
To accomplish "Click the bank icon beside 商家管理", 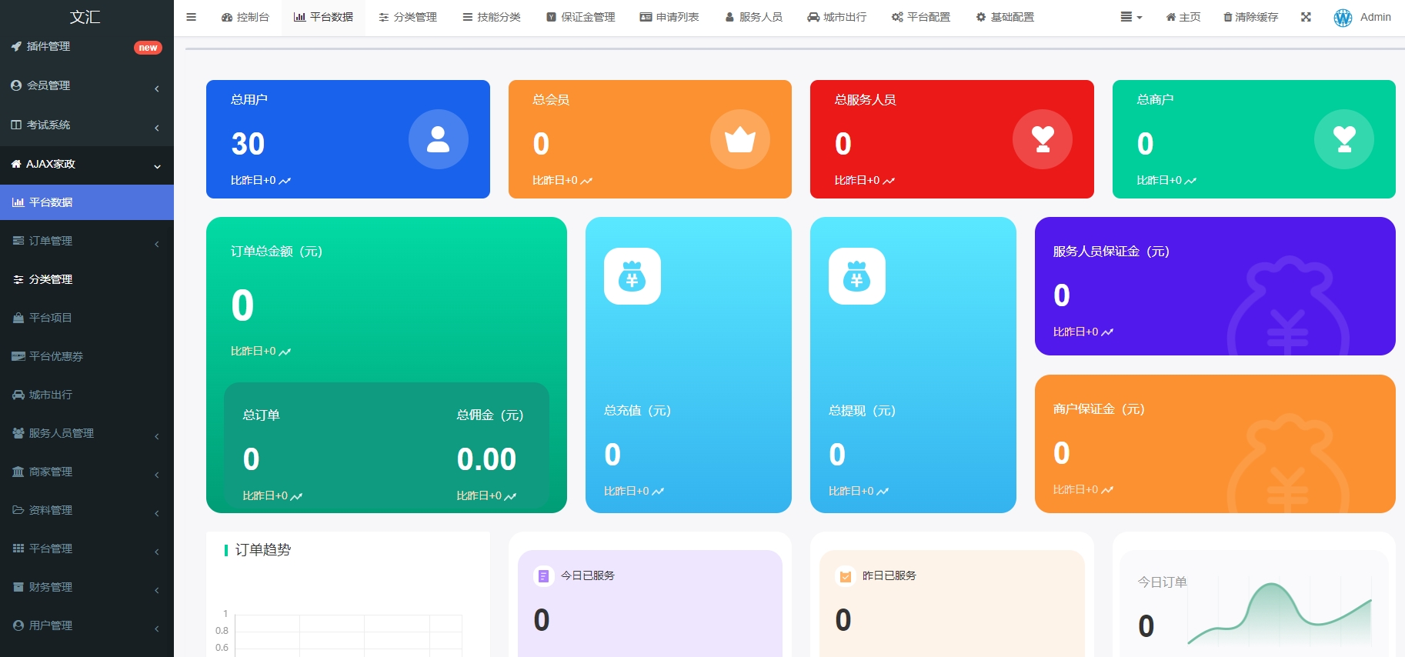I will tap(18, 472).
